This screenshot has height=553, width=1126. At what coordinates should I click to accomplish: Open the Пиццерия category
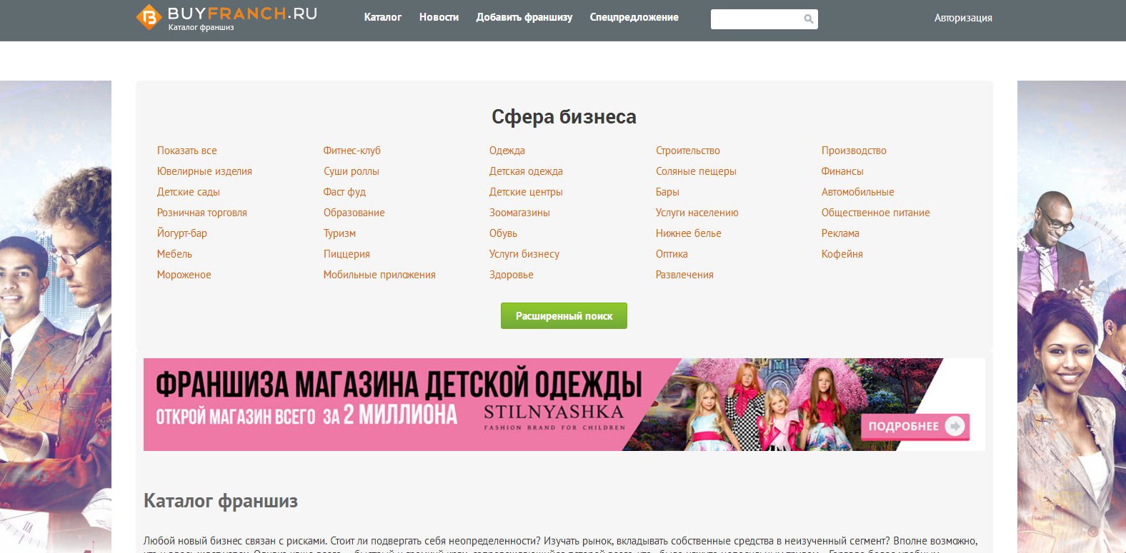tap(347, 254)
